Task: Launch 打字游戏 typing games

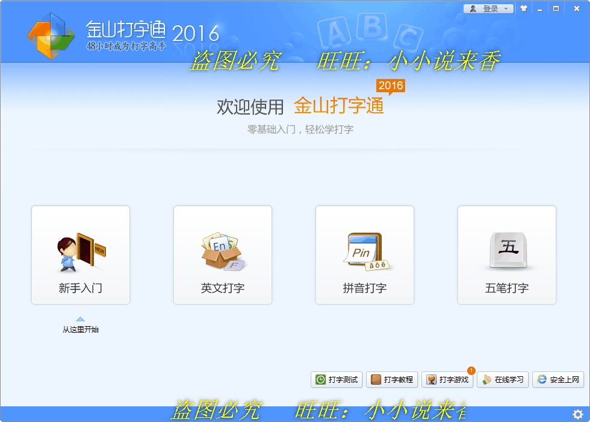Action: pyautogui.click(x=447, y=379)
